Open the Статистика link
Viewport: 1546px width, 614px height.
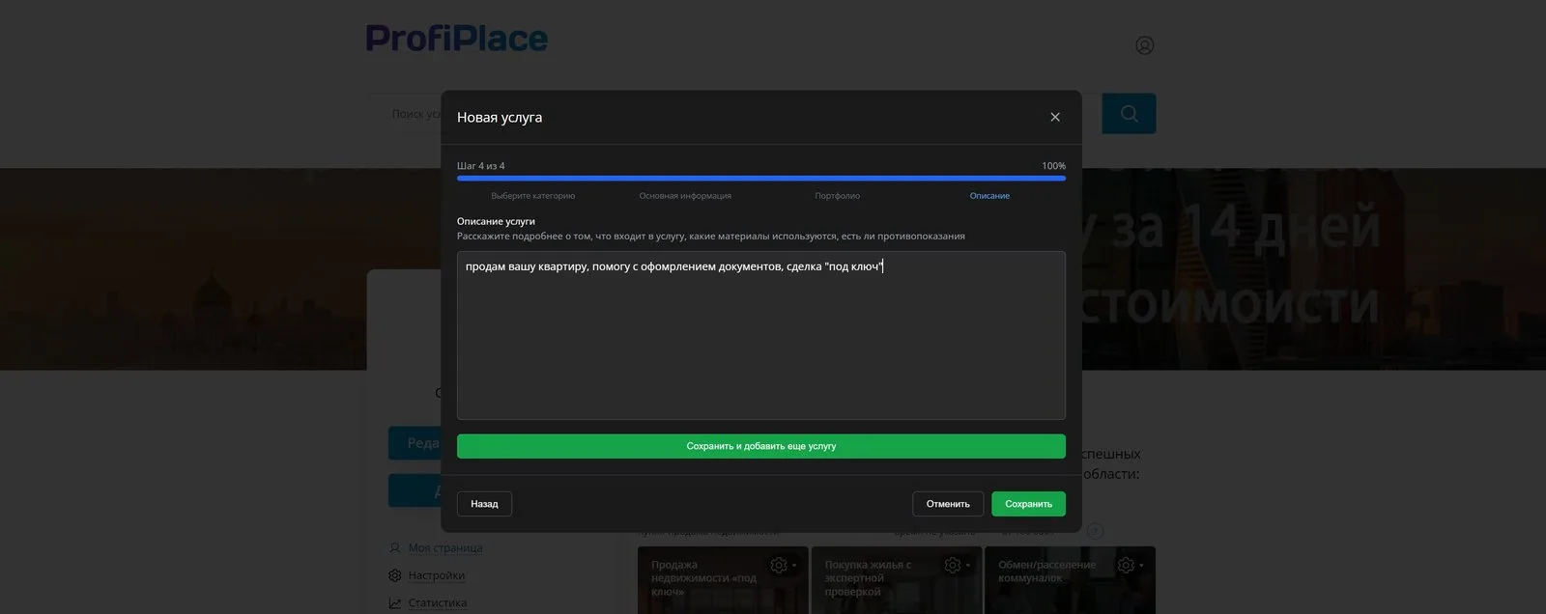point(438,602)
